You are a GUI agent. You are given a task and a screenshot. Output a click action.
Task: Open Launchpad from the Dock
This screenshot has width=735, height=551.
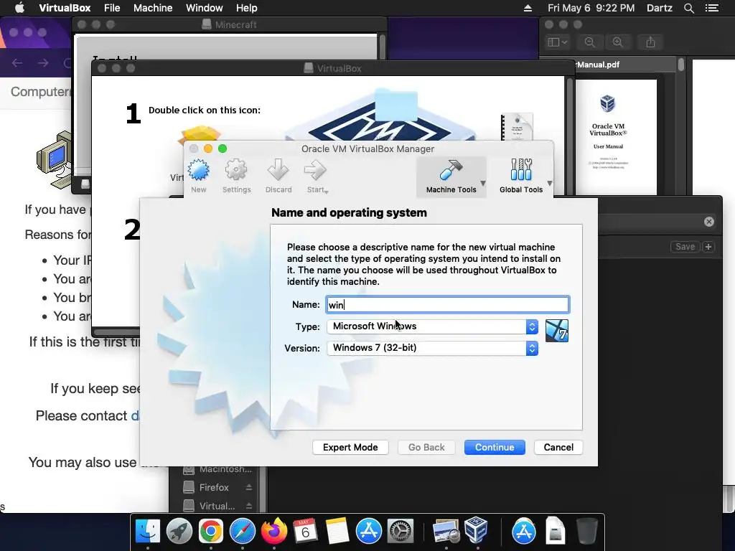pyautogui.click(x=179, y=532)
